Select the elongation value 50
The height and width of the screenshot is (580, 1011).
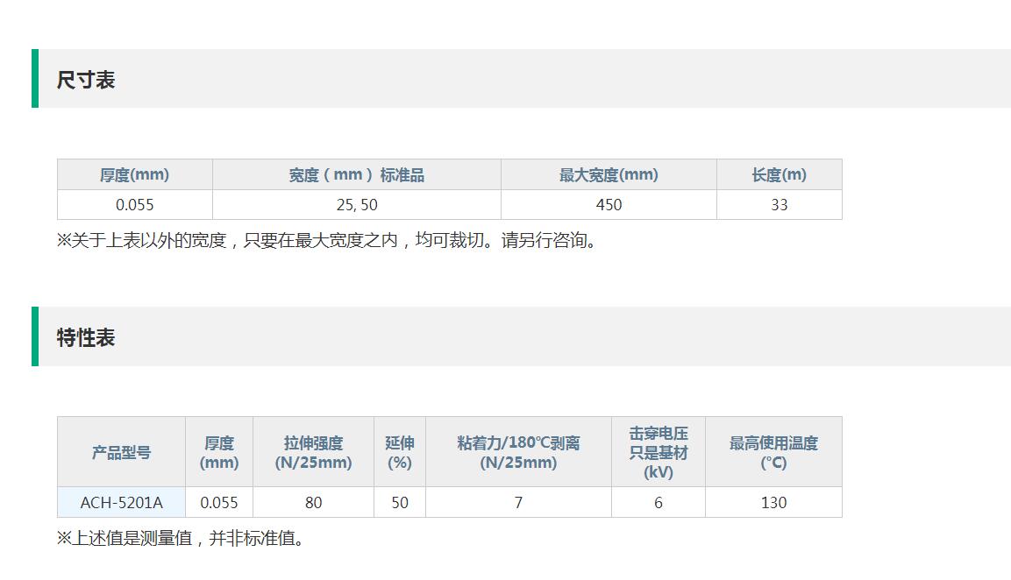[x=400, y=502]
